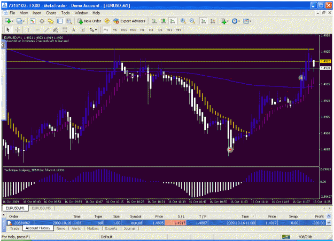Switch to the Trade terminal tab

(x=15, y=228)
